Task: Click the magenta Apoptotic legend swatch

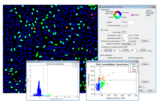Action: tap(132, 15)
